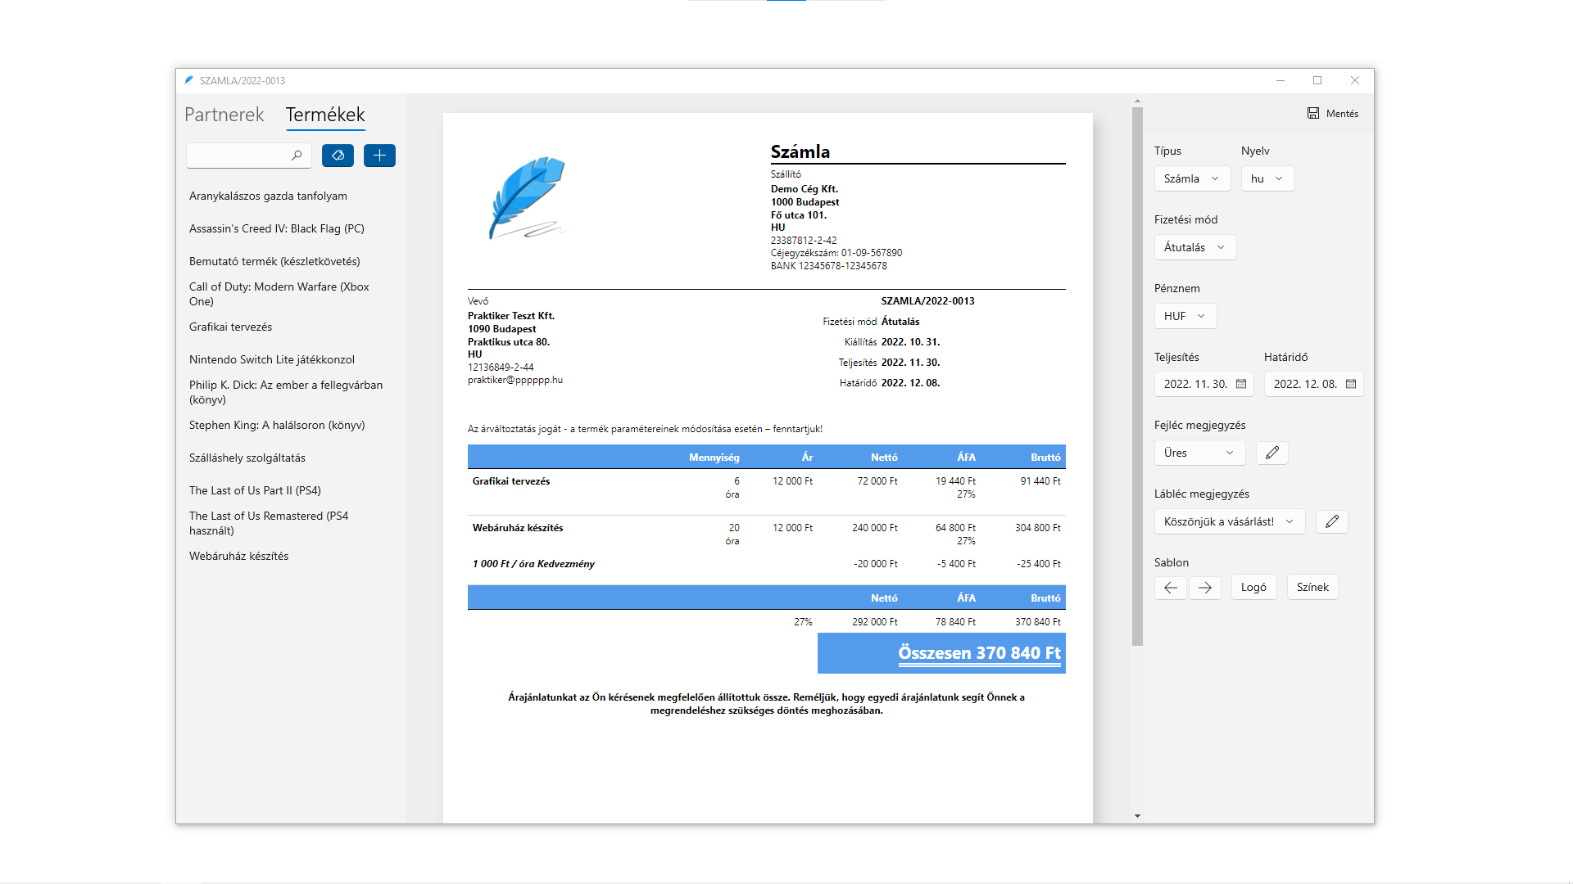Viewport: 1573px width, 884px height.
Task: Switch to next template with right arrow
Action: coord(1204,588)
